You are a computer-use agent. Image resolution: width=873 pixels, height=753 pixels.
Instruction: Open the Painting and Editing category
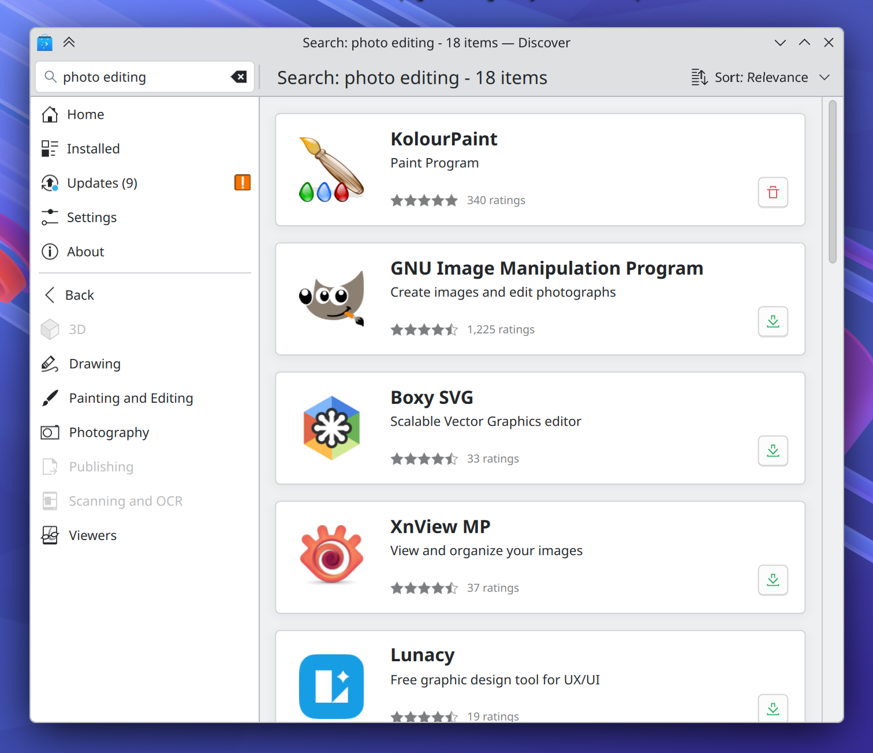click(x=131, y=398)
